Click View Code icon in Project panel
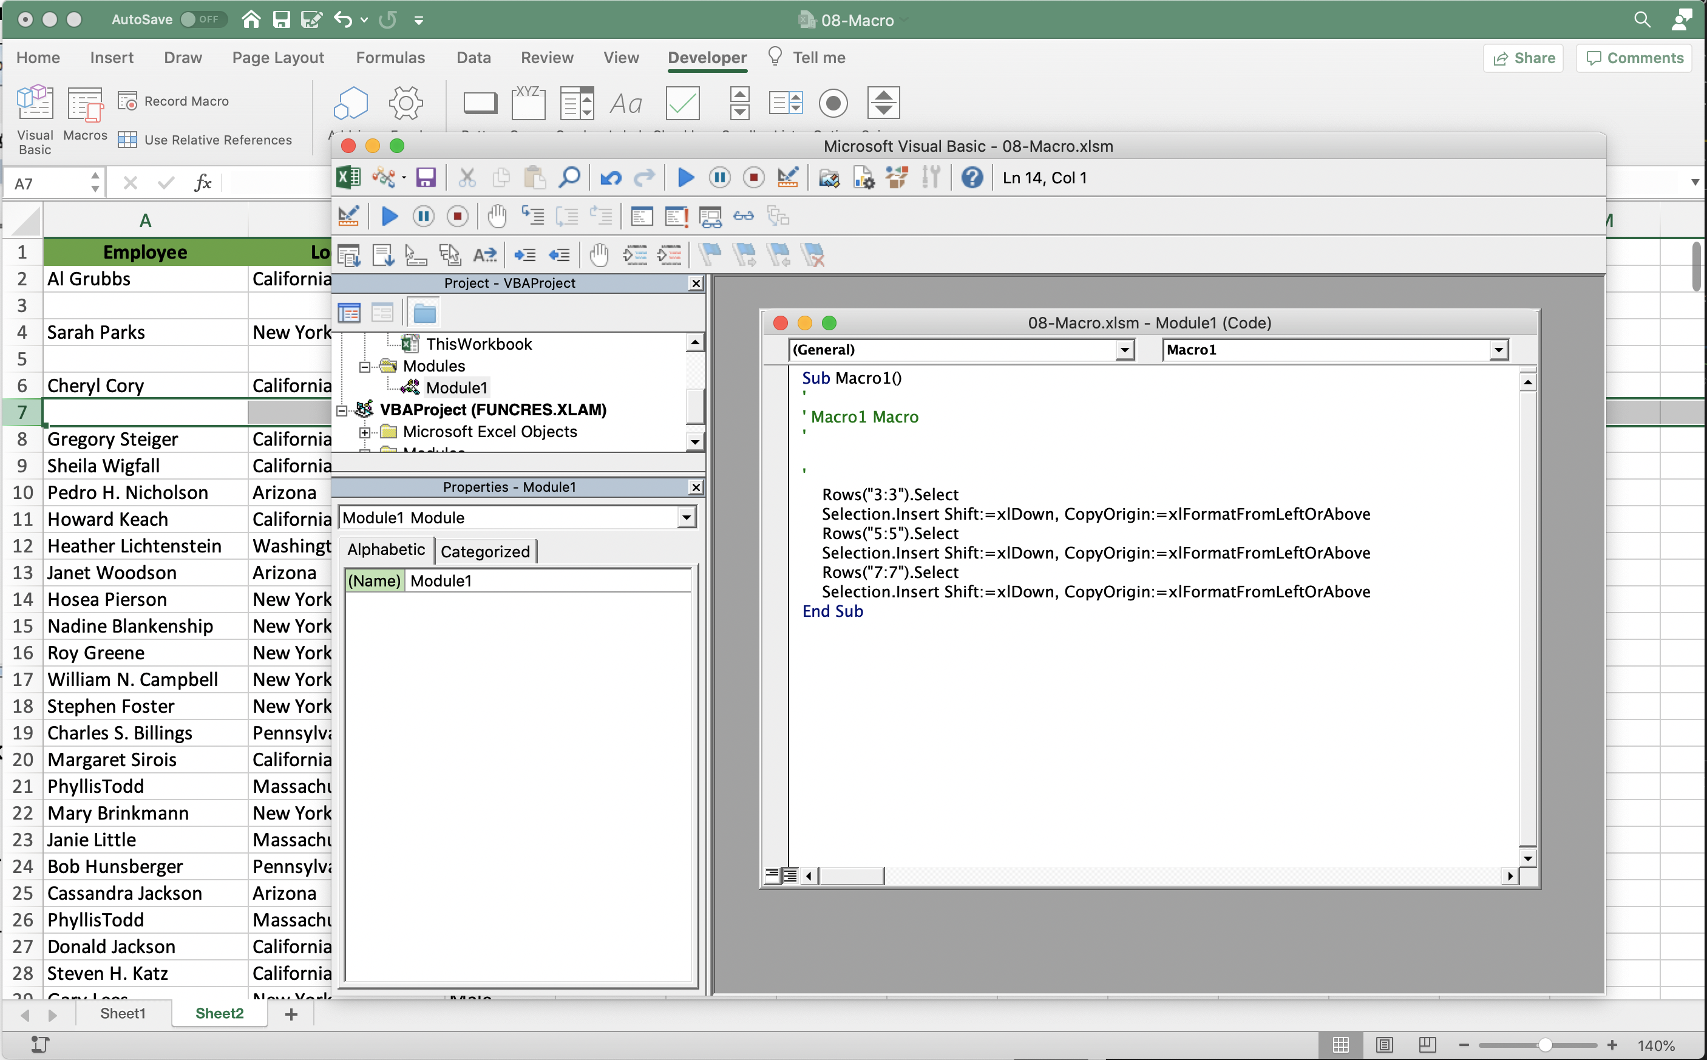Screen dimensions: 1707x1060 (x=349, y=313)
